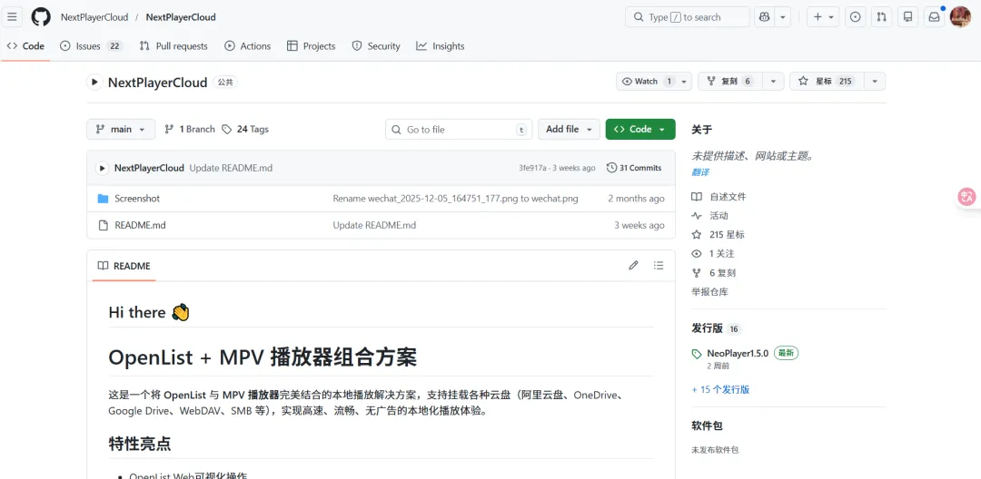981x479 pixels.
Task: Open the Add file dropdown
Action: pyautogui.click(x=569, y=129)
